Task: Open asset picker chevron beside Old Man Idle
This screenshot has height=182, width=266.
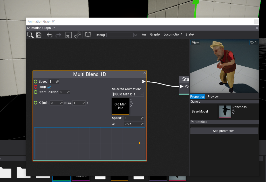Action: coord(131,100)
